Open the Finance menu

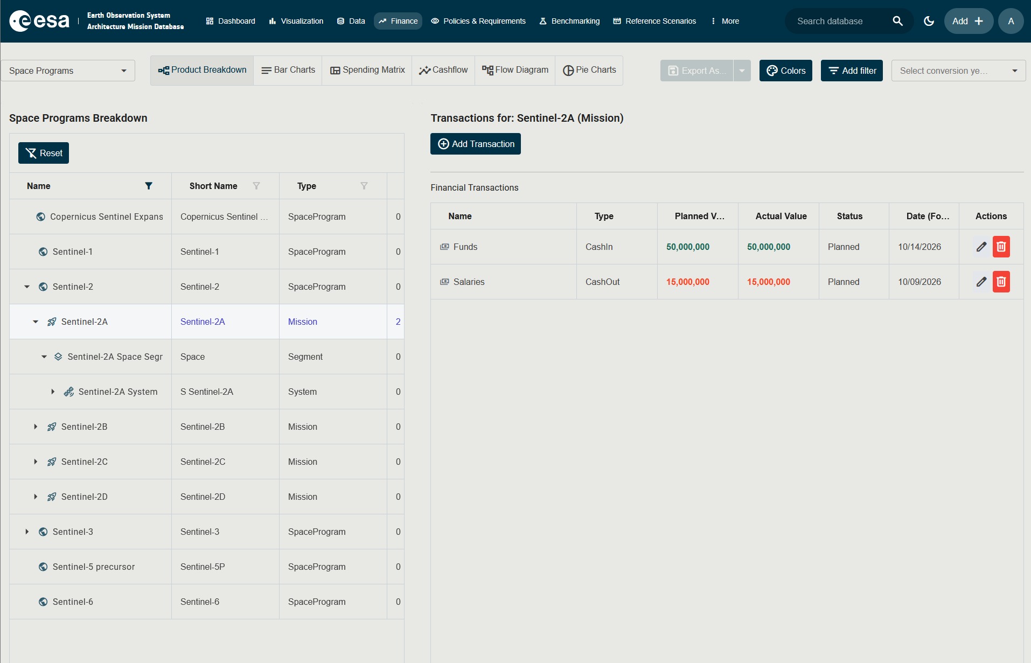pos(398,21)
